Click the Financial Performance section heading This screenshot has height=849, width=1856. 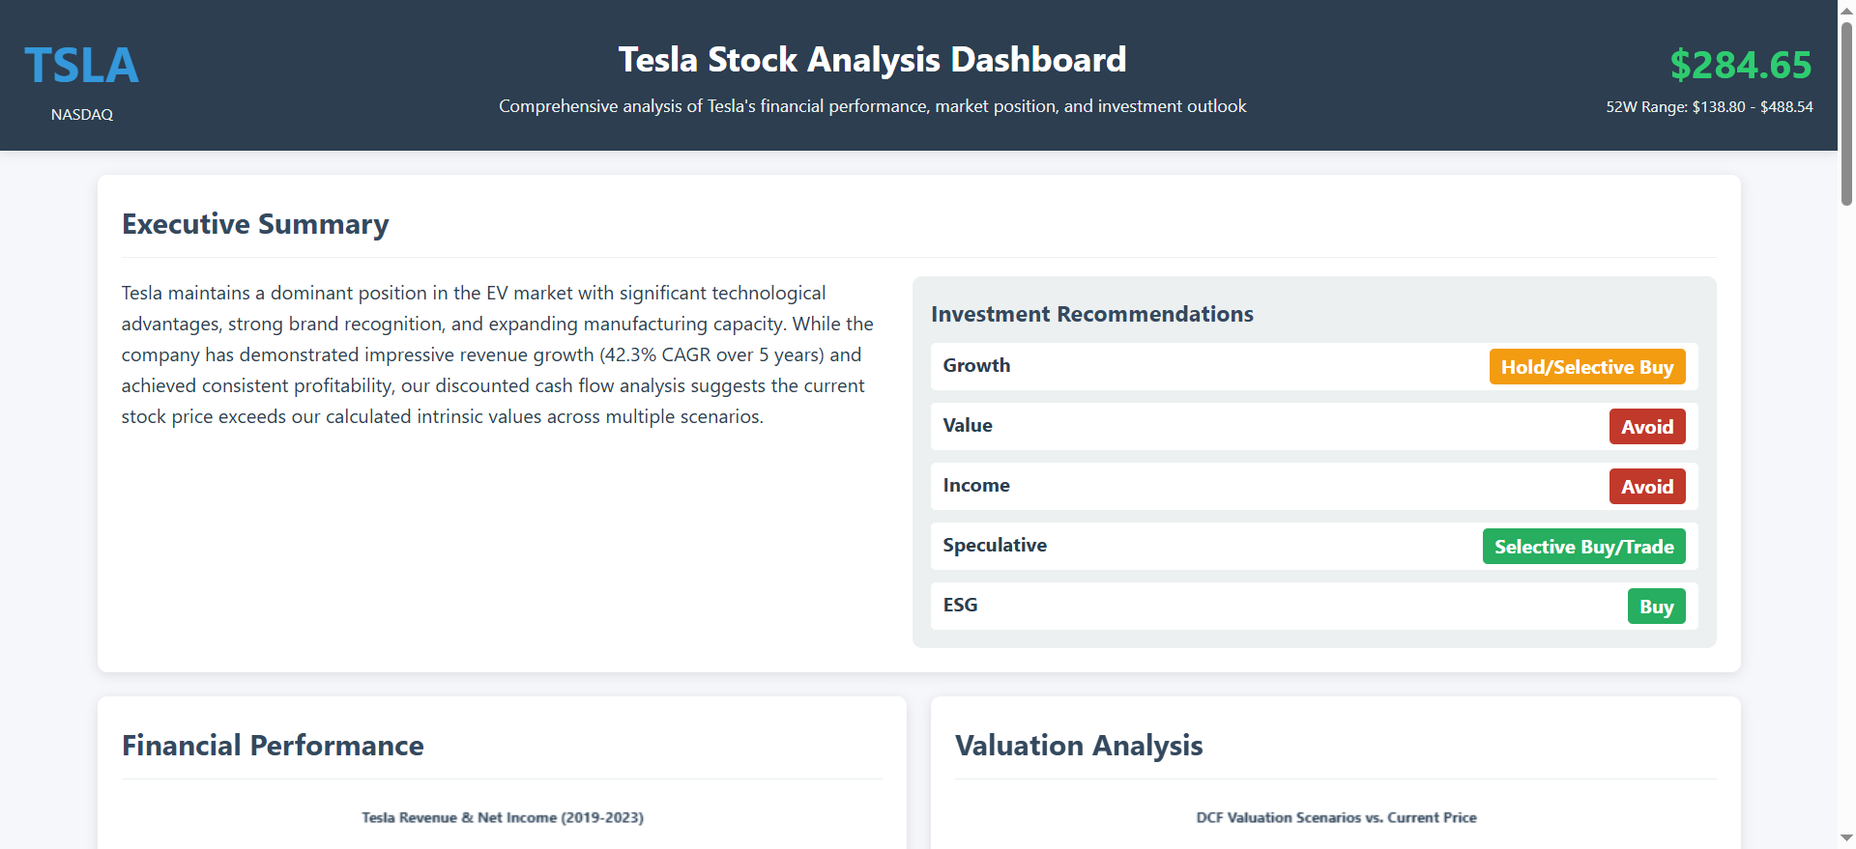pos(273,746)
